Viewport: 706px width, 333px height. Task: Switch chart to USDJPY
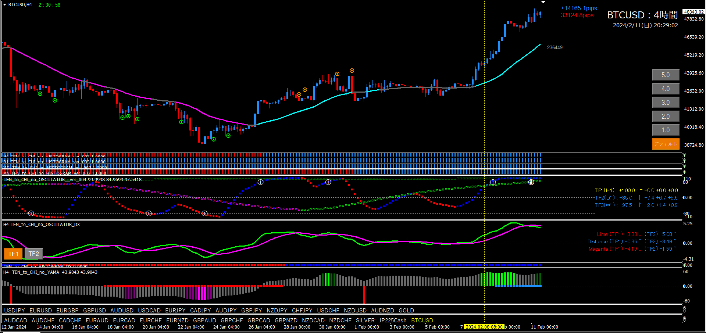[14, 311]
